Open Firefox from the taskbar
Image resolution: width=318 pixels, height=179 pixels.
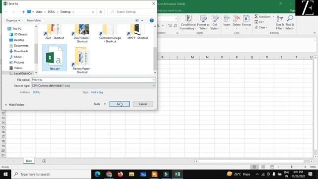point(120,175)
